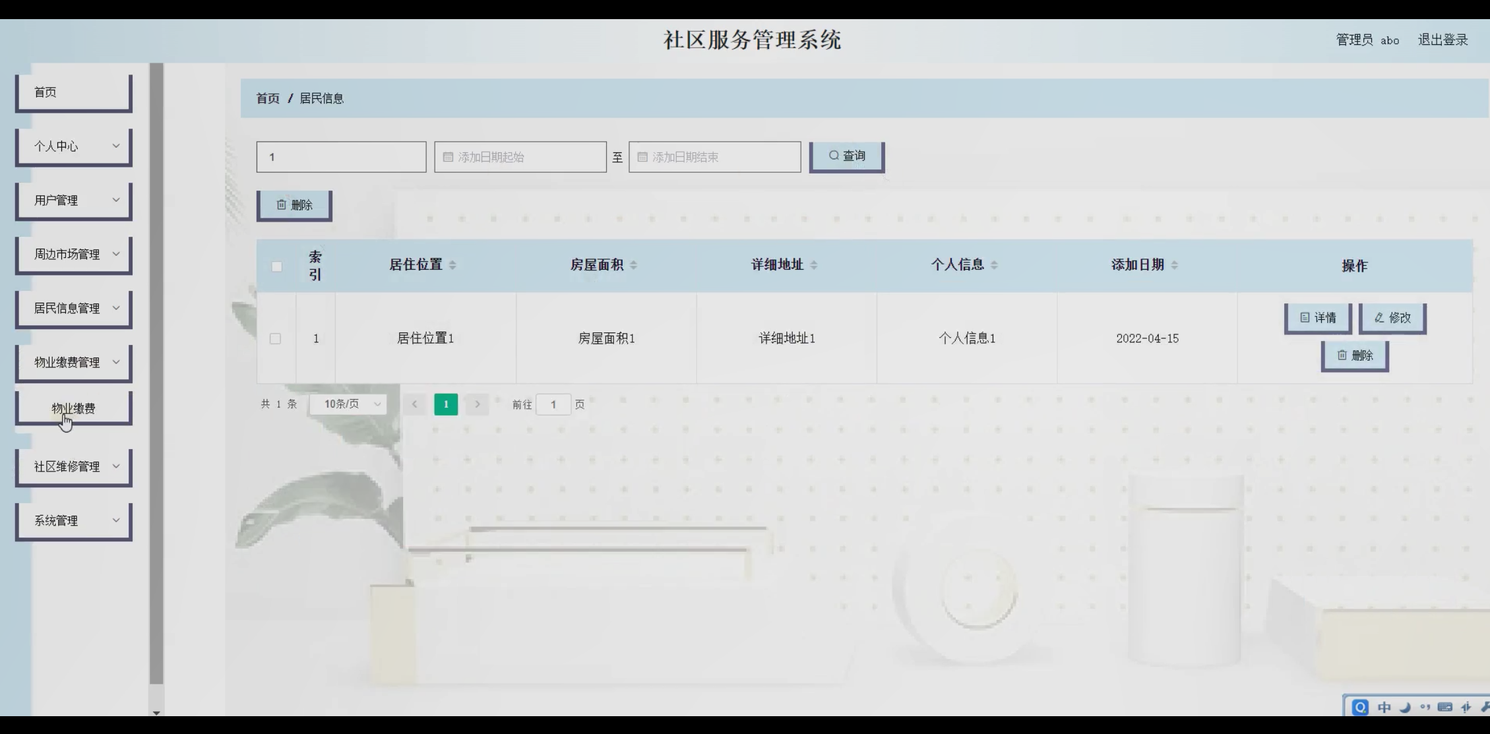The image size is (1490, 734).
Task: Click IME Chinese mode icon in tray
Action: 1384,707
